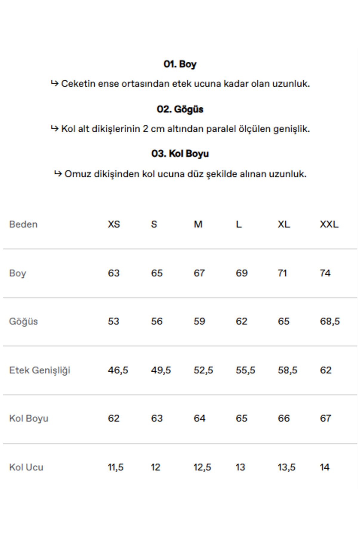Click the arrow icon before Omuz dikişinden
This screenshot has height=537, width=358.
[x=58, y=174]
